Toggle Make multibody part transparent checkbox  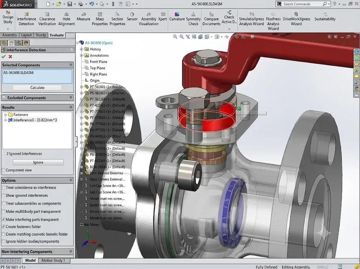[x=4, y=211]
